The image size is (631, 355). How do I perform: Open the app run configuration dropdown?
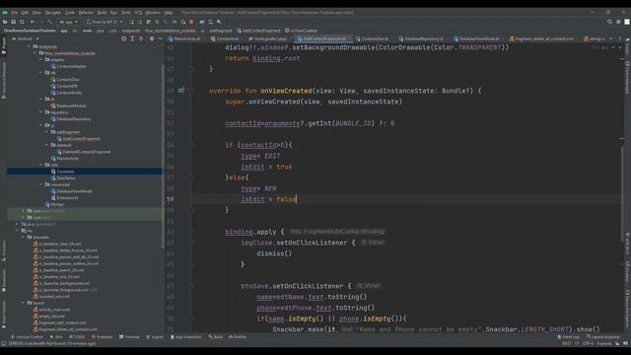(68, 22)
